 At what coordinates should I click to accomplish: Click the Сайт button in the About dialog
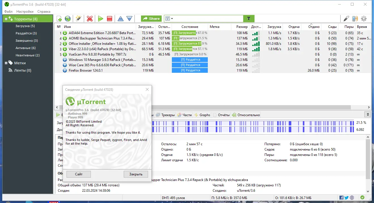point(79,174)
